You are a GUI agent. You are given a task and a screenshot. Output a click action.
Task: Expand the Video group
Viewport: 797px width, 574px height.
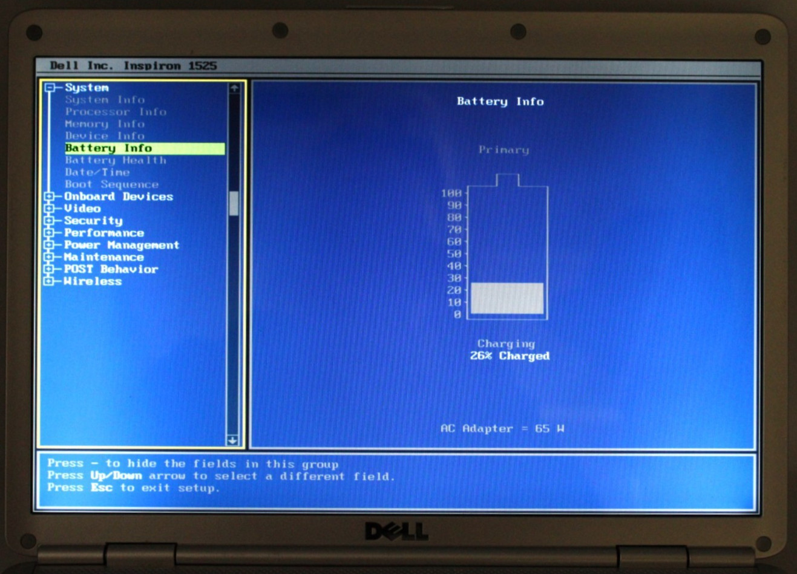(50, 209)
